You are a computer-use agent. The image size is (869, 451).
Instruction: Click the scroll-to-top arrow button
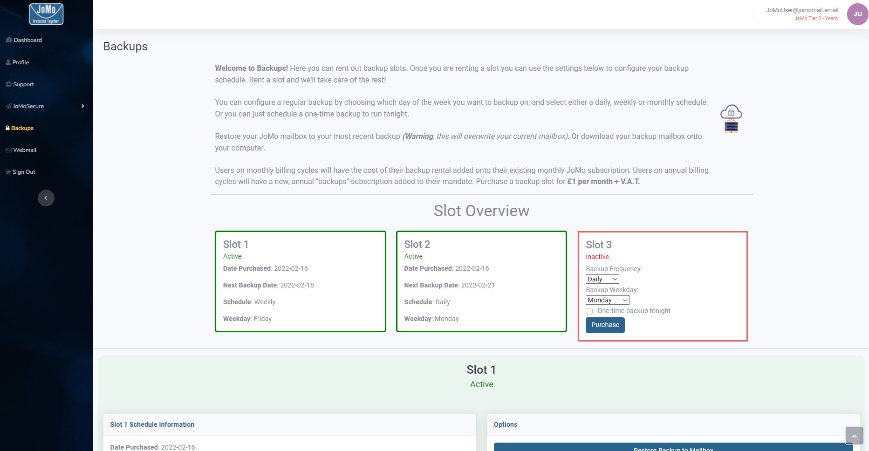[x=854, y=436]
